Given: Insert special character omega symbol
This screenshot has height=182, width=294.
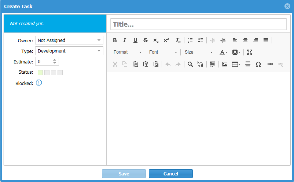Looking at the screenshot, I should [x=258, y=64].
